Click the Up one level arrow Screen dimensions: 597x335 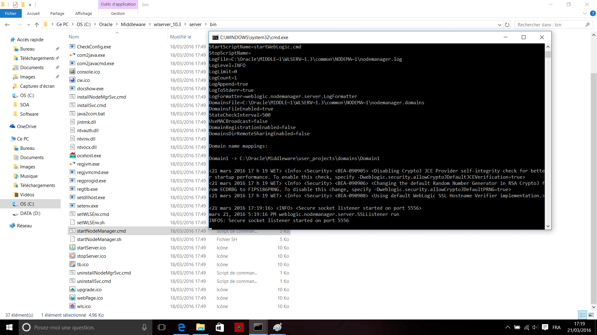click(37, 25)
